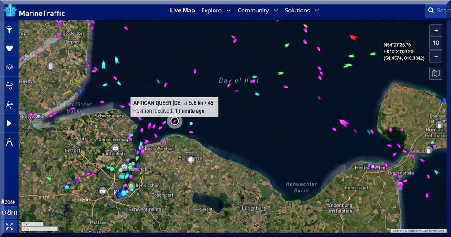Switch map type using map icon
Image resolution: width=451 pixels, height=237 pixels.
point(436,73)
